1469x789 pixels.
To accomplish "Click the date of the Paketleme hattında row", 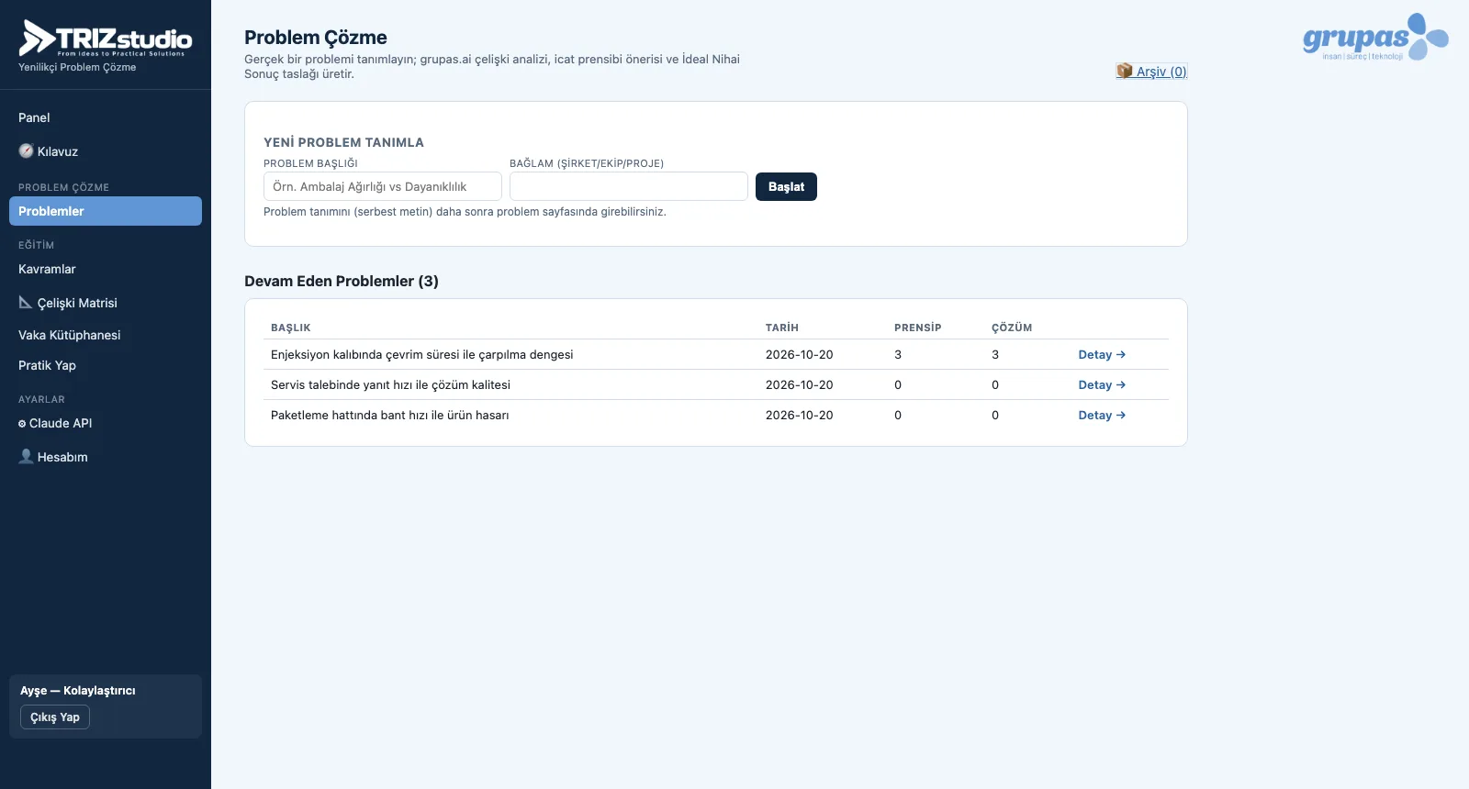I will pos(800,415).
